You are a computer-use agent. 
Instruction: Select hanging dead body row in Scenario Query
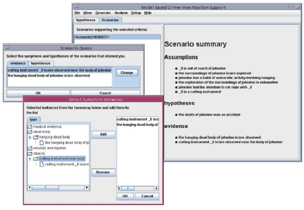(60, 76)
